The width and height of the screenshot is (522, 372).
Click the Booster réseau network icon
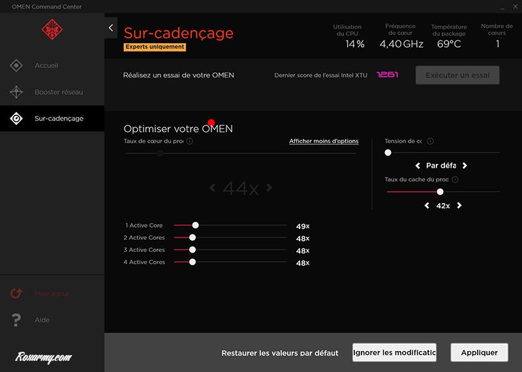(16, 92)
